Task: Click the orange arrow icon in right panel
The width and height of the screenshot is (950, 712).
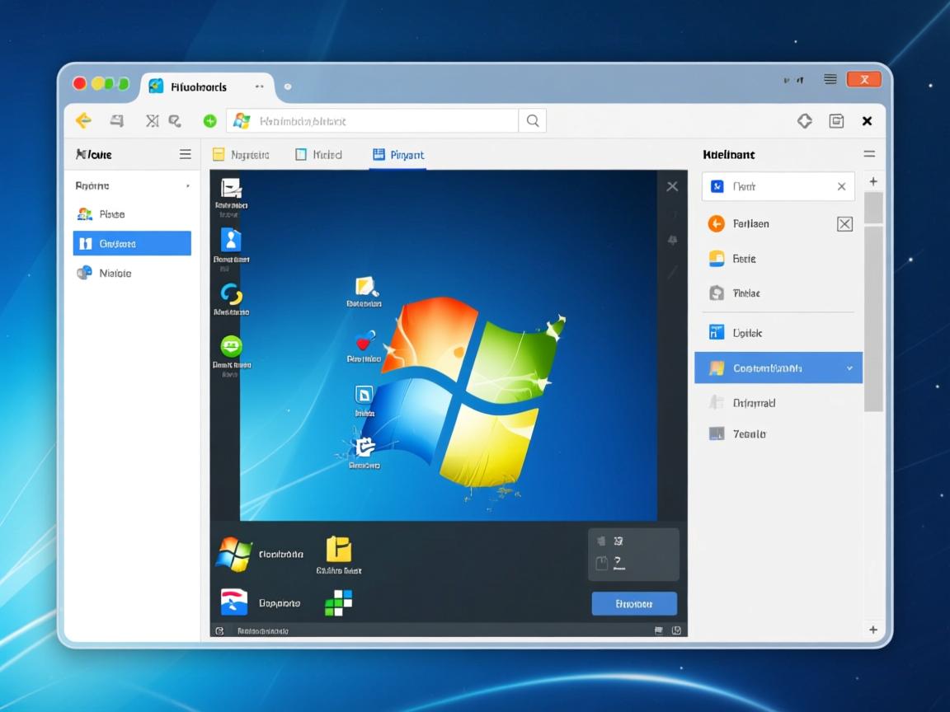Action: pyautogui.click(x=717, y=223)
